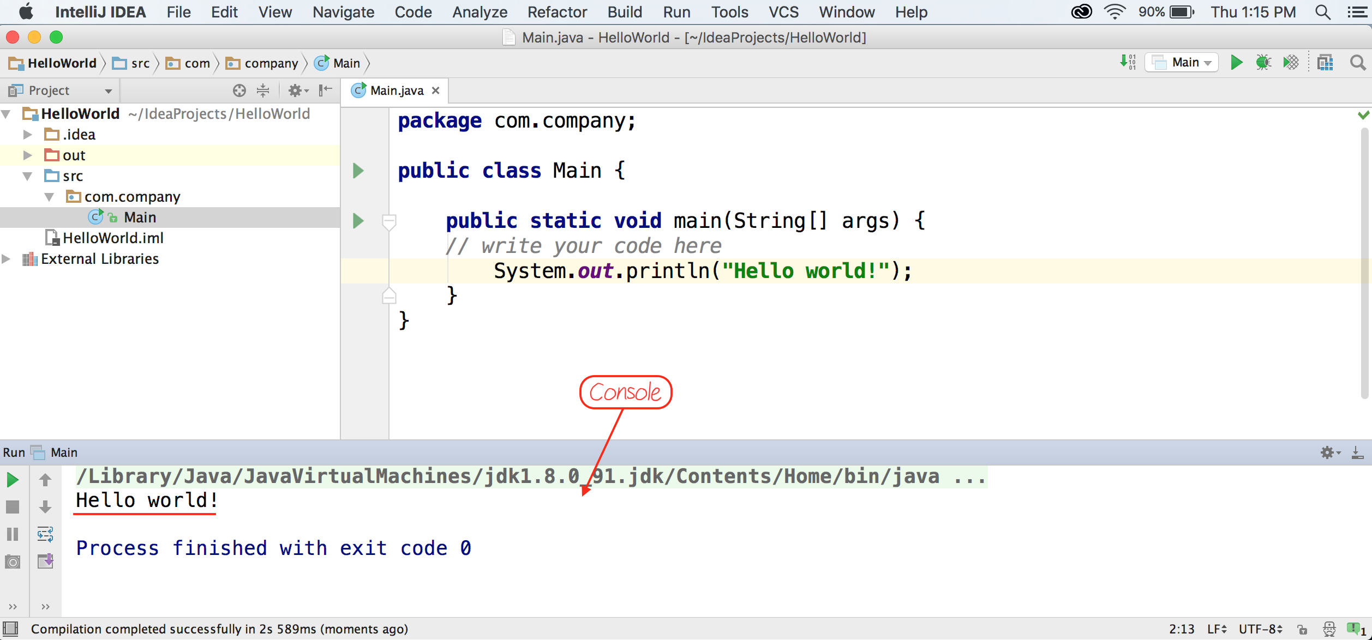Toggle tool window bars icon bottom-left
The image size is (1372, 640).
pos(11,629)
